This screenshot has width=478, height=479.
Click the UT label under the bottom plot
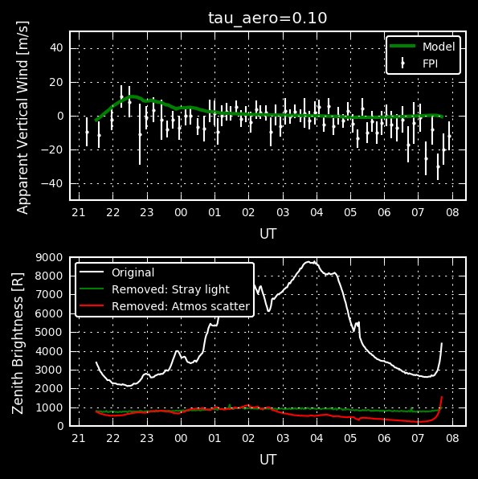click(x=268, y=460)
